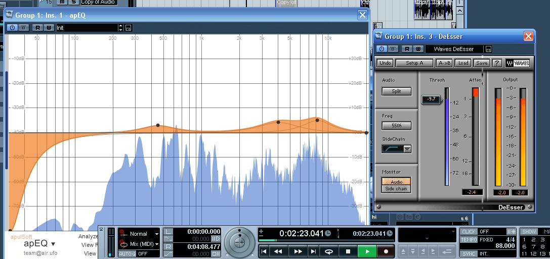Click the pre-roll icon beside 00.000
This screenshot has width=550, height=259.
point(216,239)
